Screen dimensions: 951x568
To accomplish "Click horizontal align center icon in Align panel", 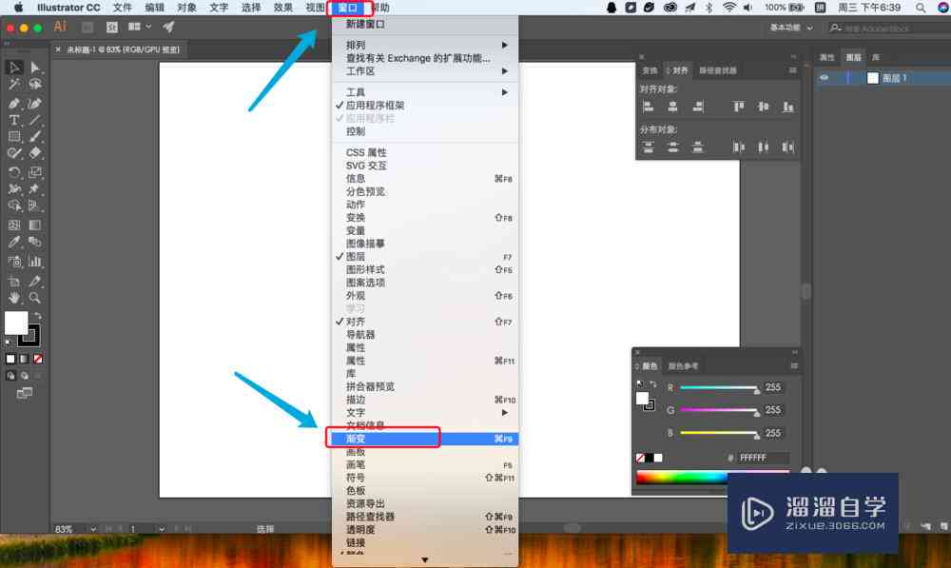I will coord(672,107).
